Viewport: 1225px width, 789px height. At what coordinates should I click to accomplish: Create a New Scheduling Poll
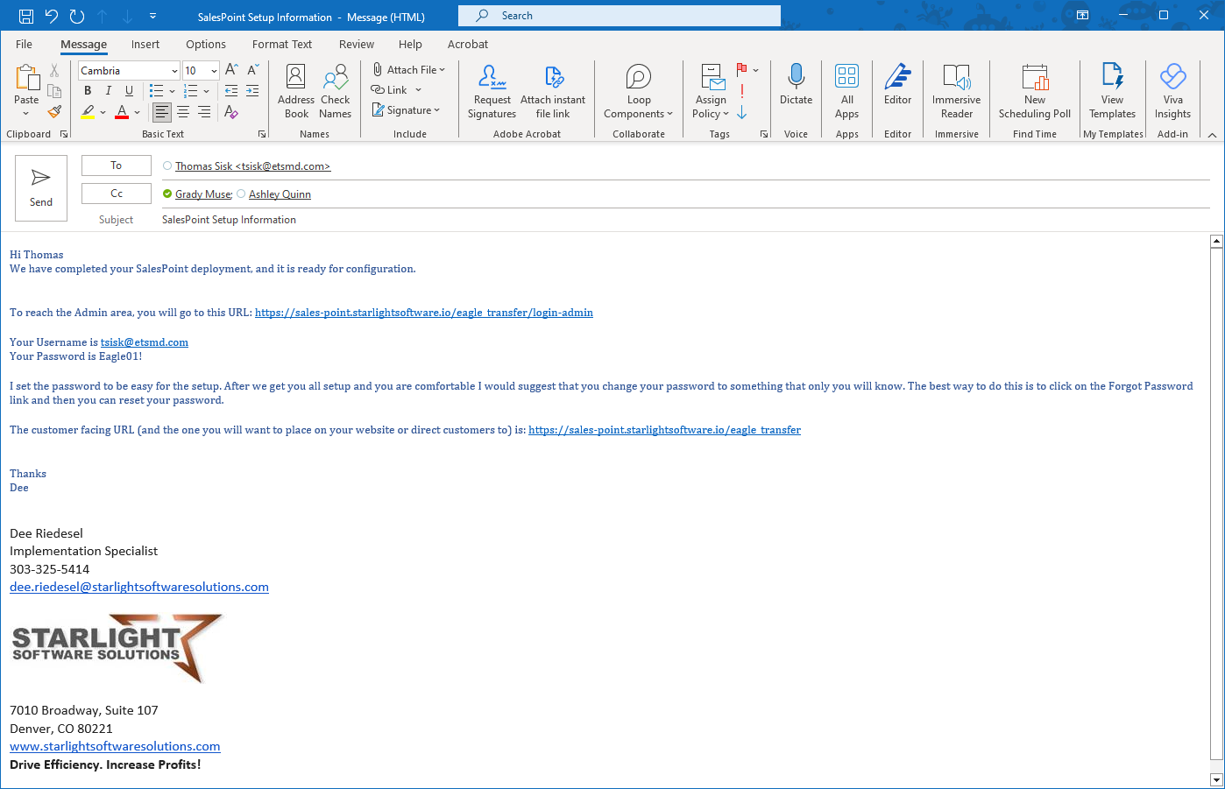[1035, 91]
